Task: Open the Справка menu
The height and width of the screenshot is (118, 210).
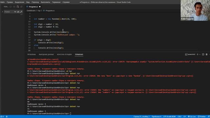Action: point(66,2)
